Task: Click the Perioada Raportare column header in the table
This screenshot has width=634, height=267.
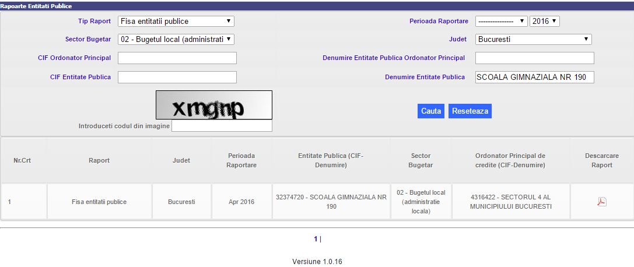Action: [x=241, y=160]
